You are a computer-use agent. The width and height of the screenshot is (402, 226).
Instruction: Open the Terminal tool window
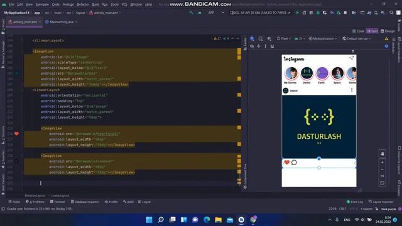click(58, 202)
